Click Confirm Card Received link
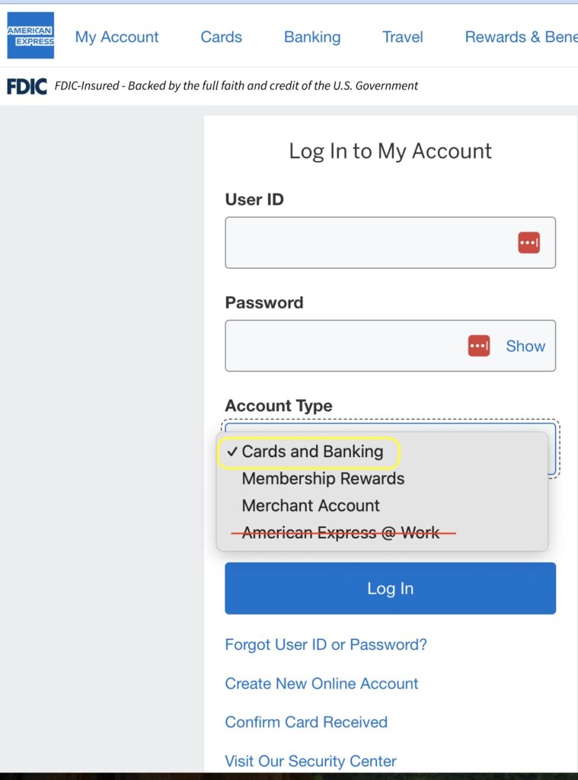The height and width of the screenshot is (780, 578). (x=306, y=722)
